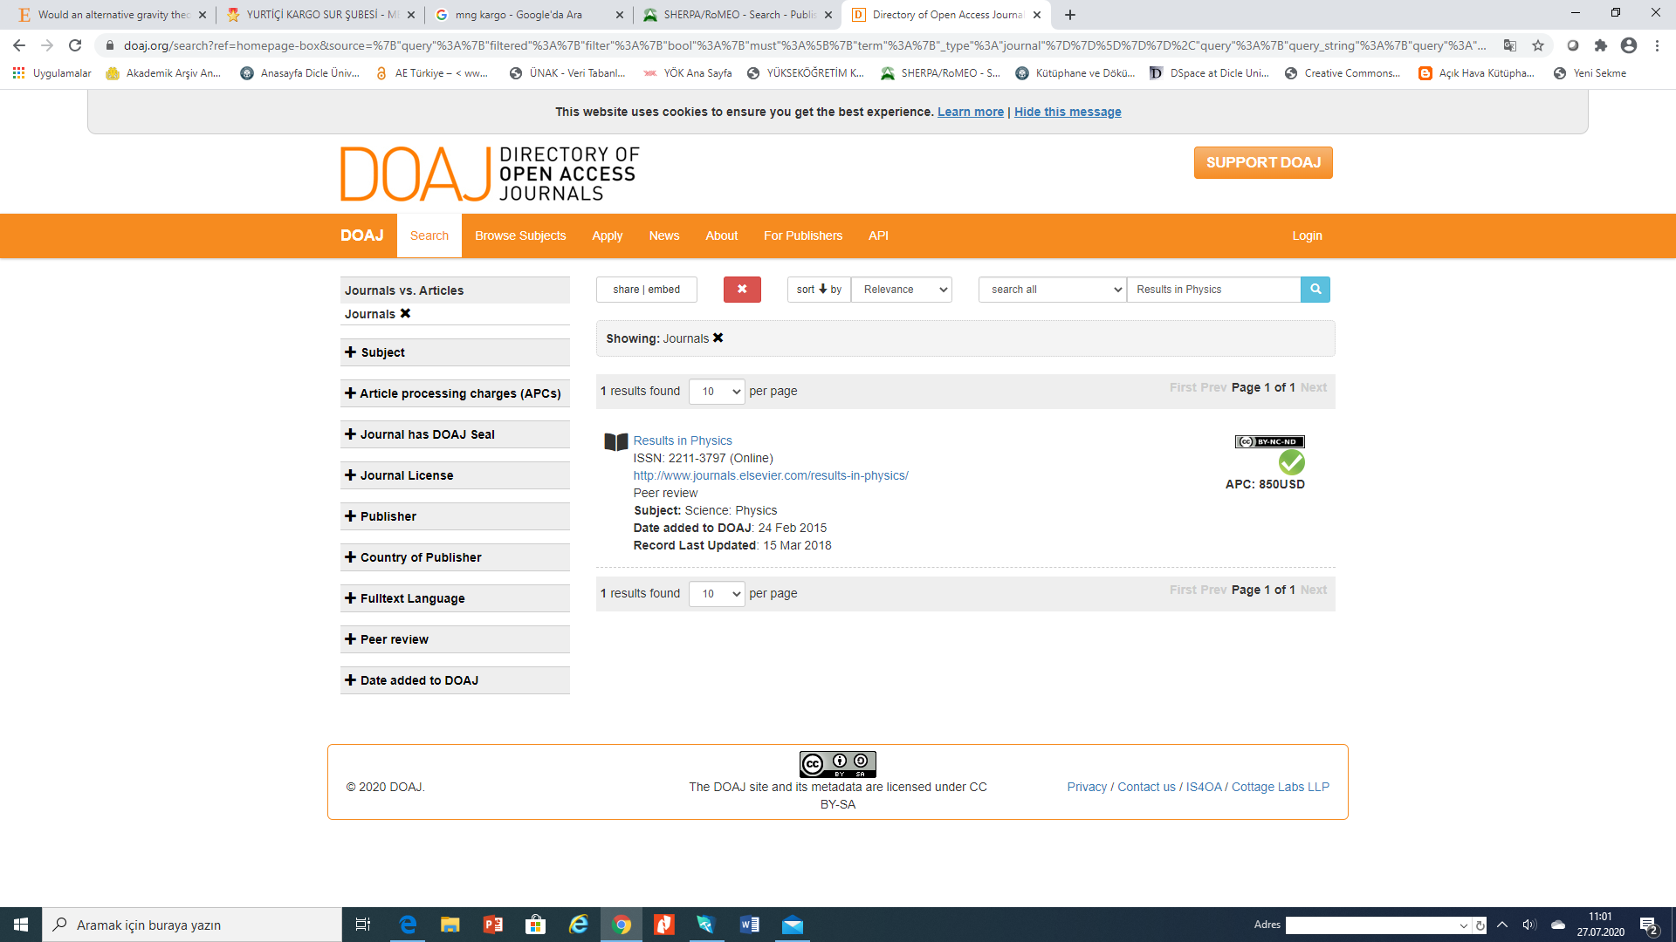The image size is (1676, 942).
Task: Open Microsoft Store from taskbar
Action: [536, 925]
